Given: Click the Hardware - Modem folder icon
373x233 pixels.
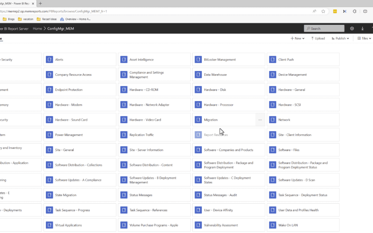Looking at the screenshot, I should click(x=49, y=105).
